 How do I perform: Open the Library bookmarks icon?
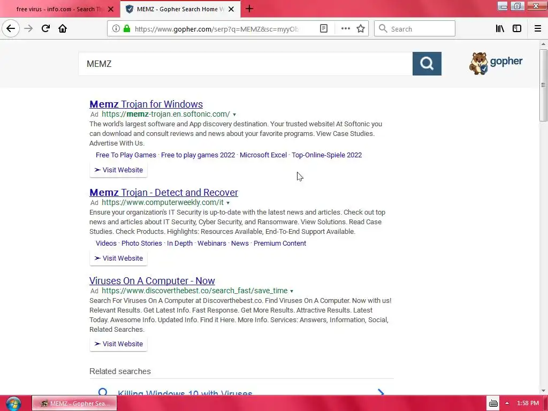(500, 29)
